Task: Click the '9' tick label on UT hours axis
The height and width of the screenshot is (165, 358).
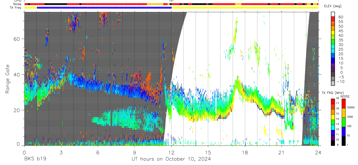Action: click(x=135, y=152)
